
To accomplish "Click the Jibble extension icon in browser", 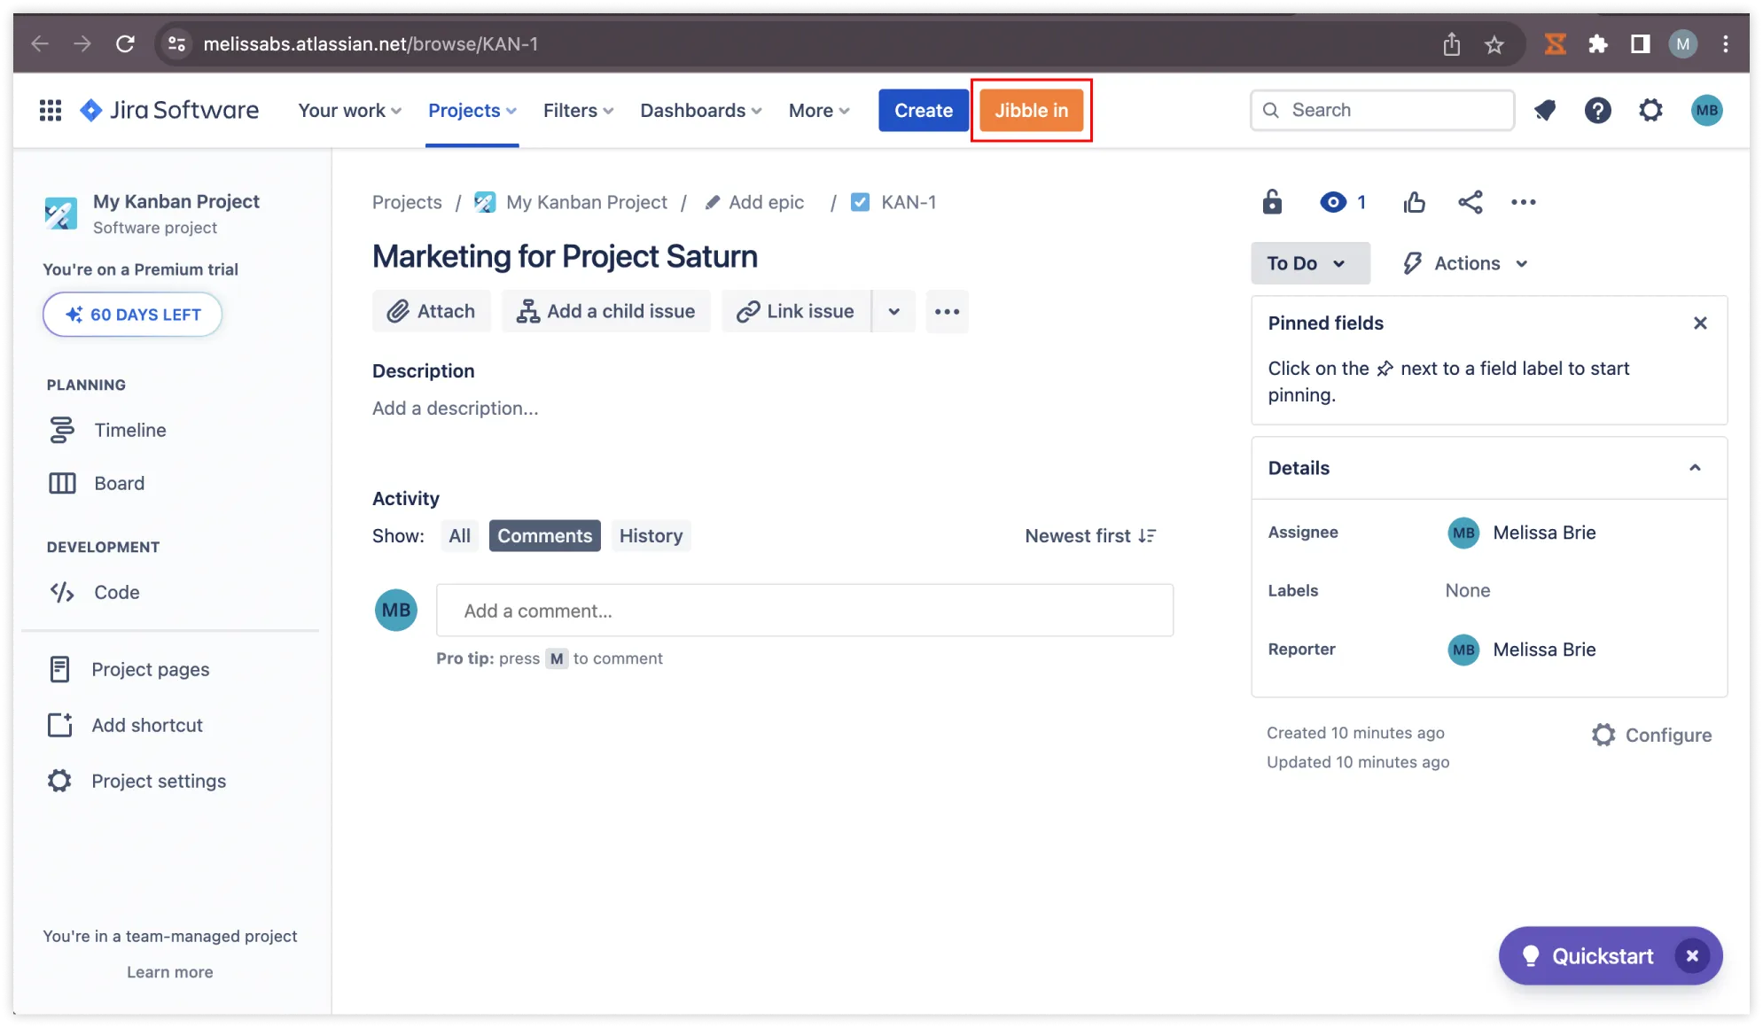I will [1555, 43].
